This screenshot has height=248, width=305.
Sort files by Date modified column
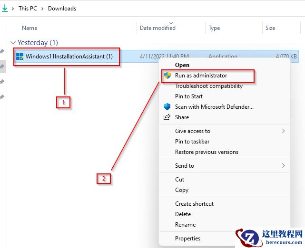[x=158, y=28]
